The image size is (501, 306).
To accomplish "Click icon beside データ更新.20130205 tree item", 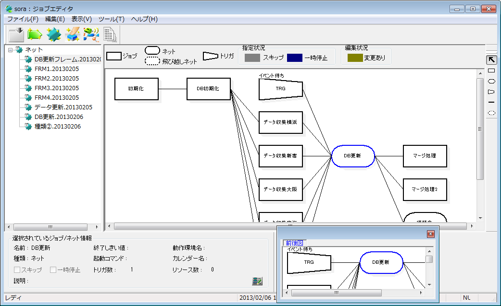I will click(28, 107).
